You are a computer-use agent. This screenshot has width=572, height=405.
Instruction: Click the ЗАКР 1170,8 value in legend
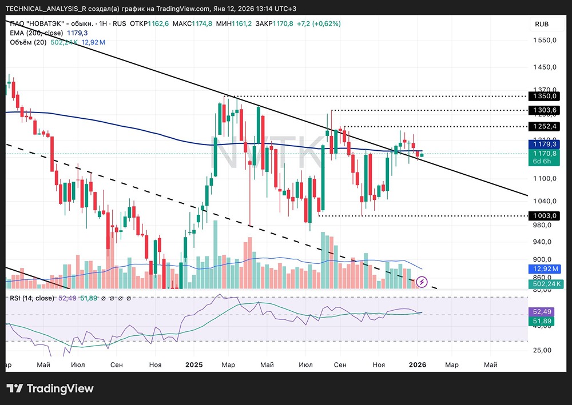[x=274, y=23]
